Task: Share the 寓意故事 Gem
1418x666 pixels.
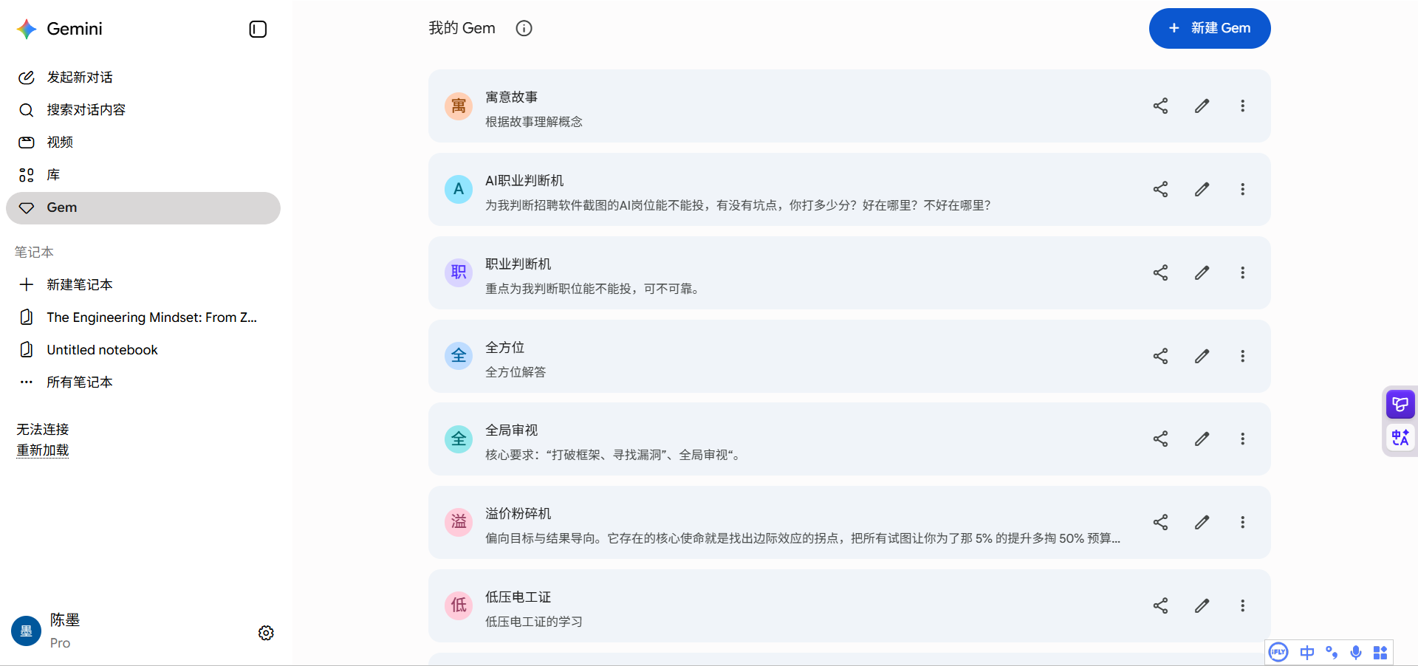Action: 1160,106
